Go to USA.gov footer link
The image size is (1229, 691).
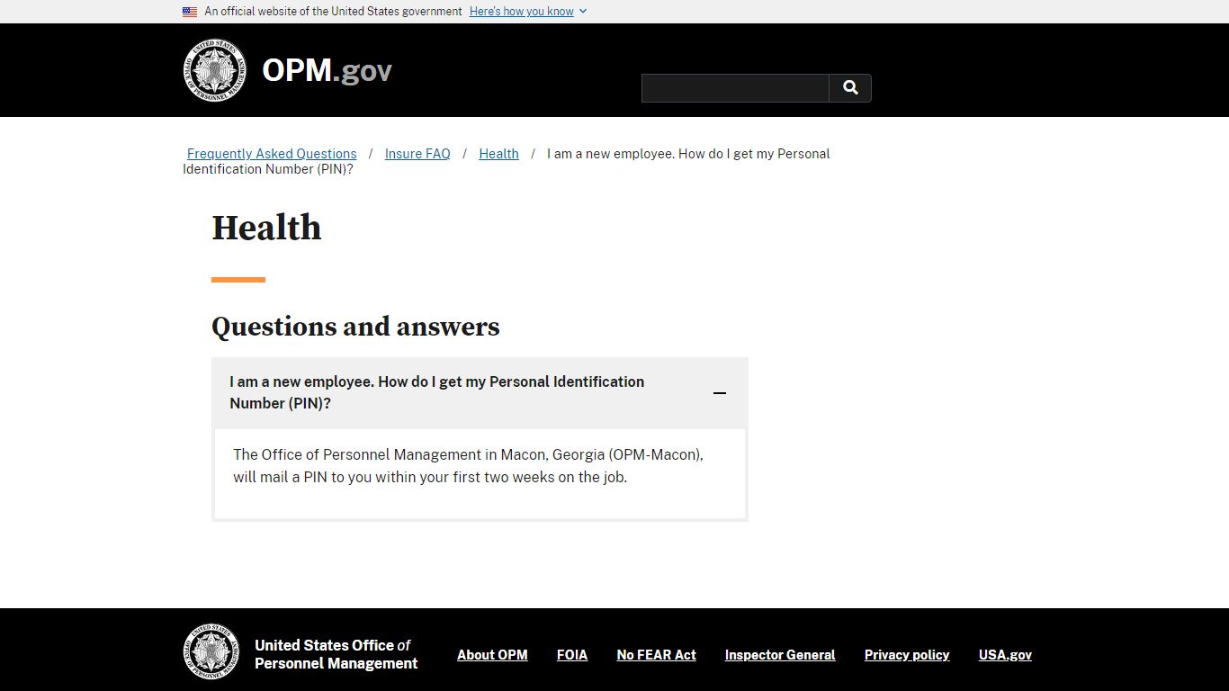(1005, 655)
